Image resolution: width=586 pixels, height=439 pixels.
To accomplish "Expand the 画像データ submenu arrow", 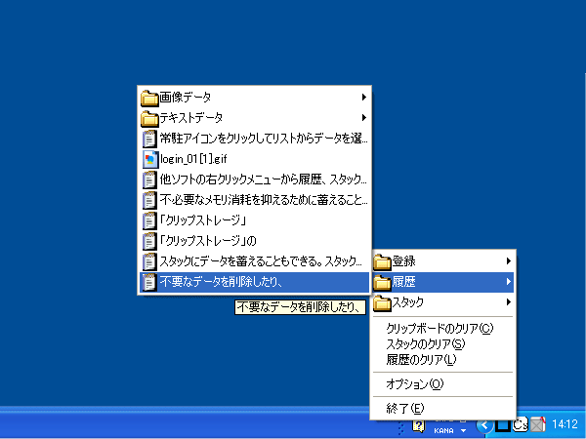I will point(363,97).
